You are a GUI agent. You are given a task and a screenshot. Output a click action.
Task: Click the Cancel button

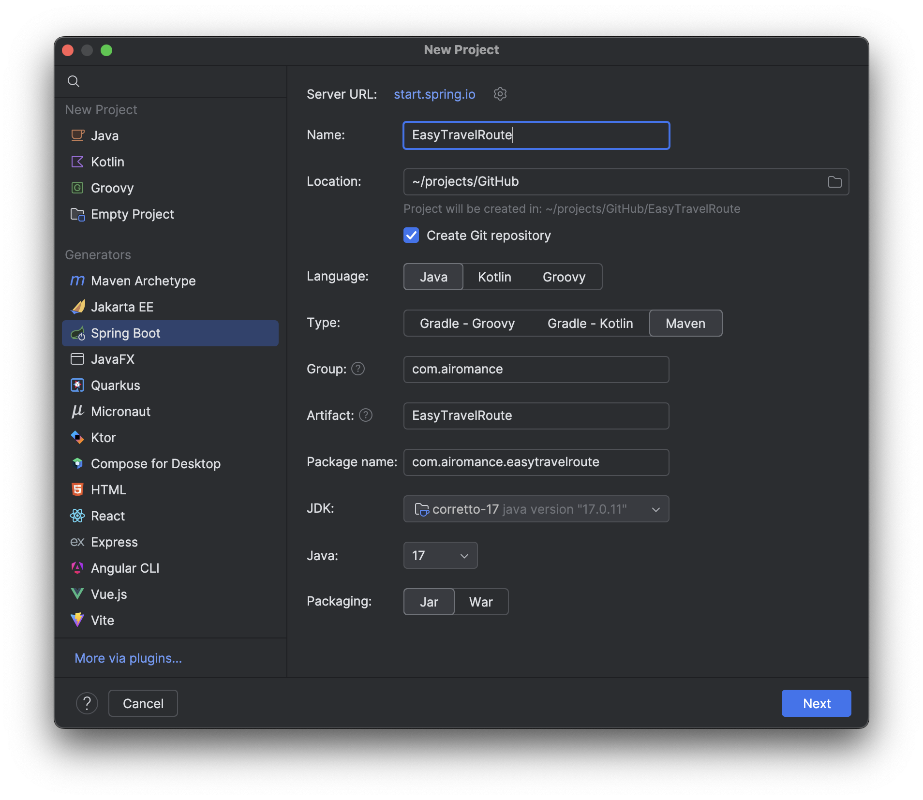[x=143, y=703]
